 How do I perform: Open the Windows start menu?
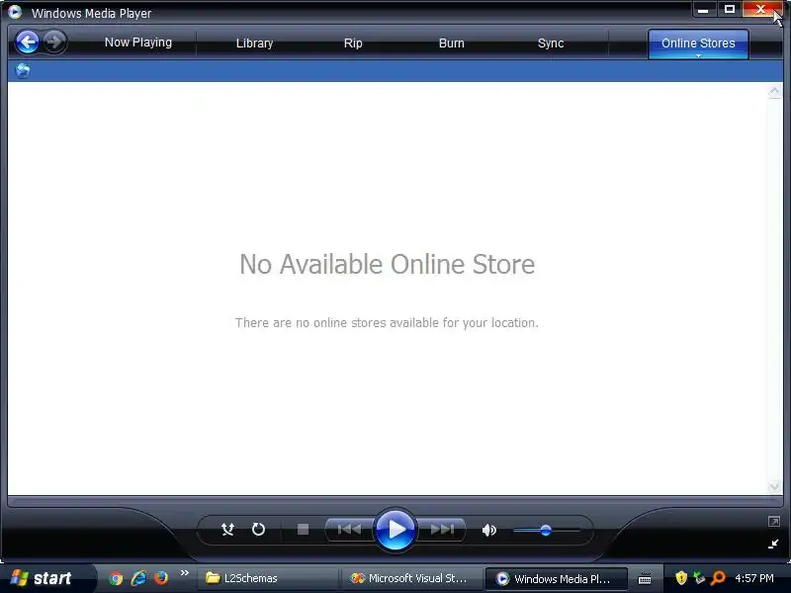[x=46, y=578]
